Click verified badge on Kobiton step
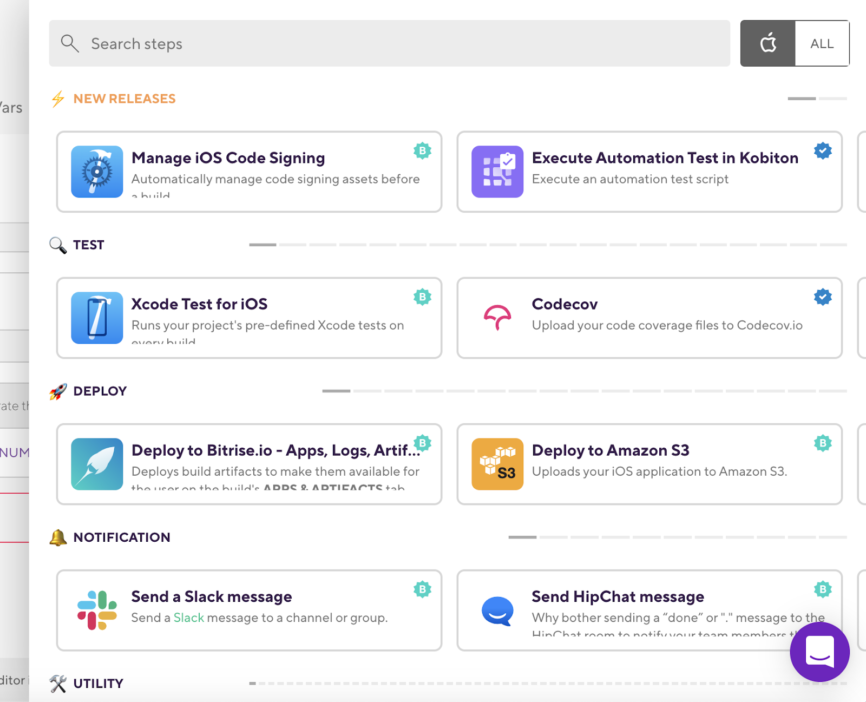The image size is (866, 702). pos(823,150)
